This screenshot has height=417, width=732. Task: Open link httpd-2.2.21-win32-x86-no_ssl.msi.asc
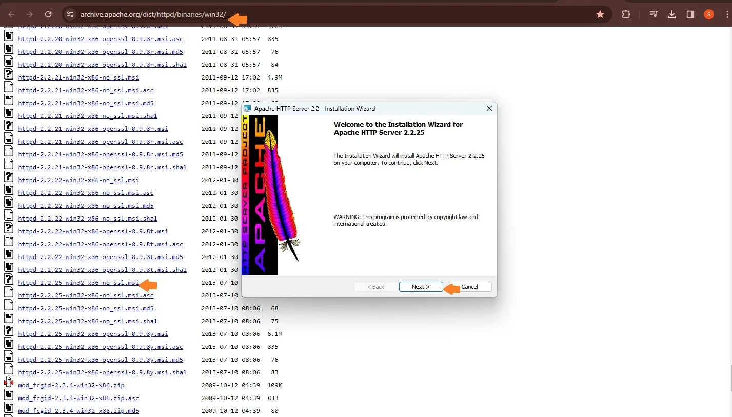(x=86, y=90)
